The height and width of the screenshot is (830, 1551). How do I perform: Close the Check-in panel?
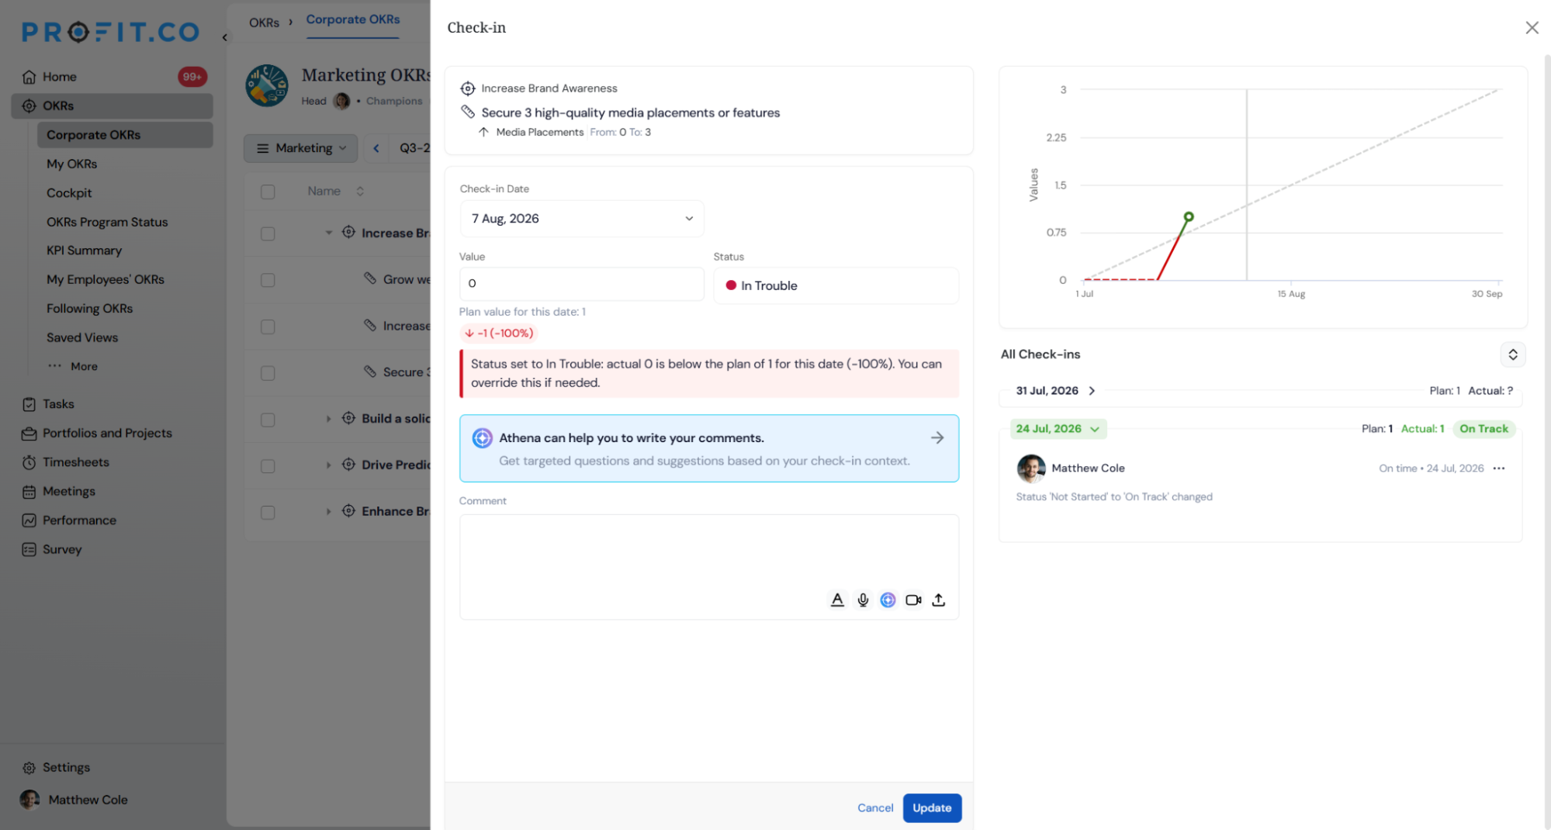point(1532,28)
